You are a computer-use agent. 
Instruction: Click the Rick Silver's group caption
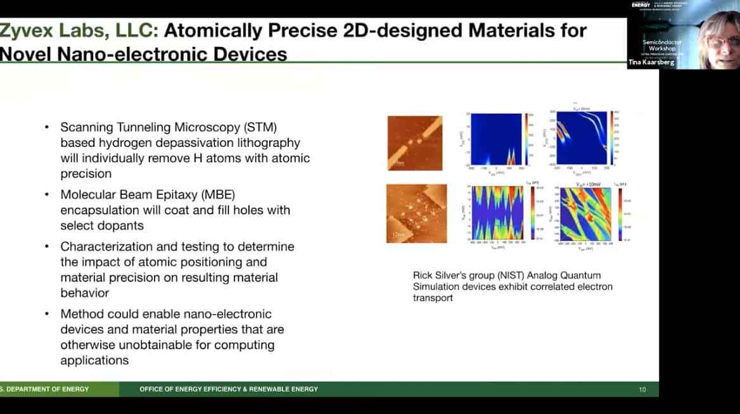513,286
